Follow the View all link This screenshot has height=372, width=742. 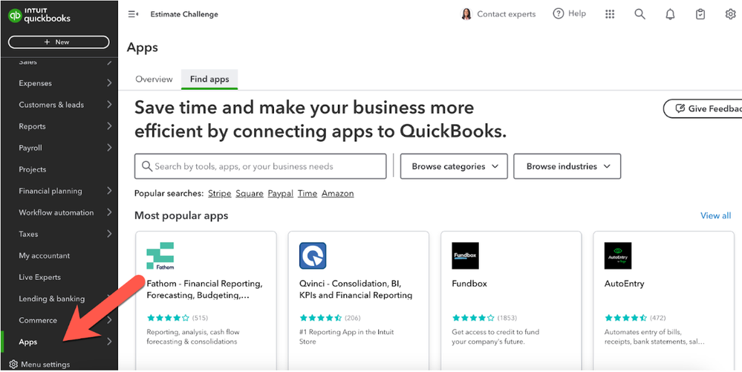(x=715, y=215)
